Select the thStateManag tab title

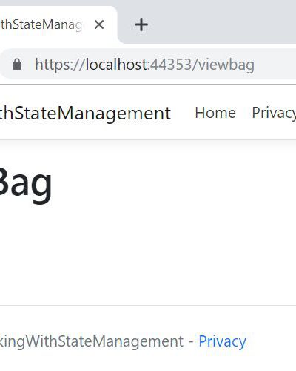[41, 24]
